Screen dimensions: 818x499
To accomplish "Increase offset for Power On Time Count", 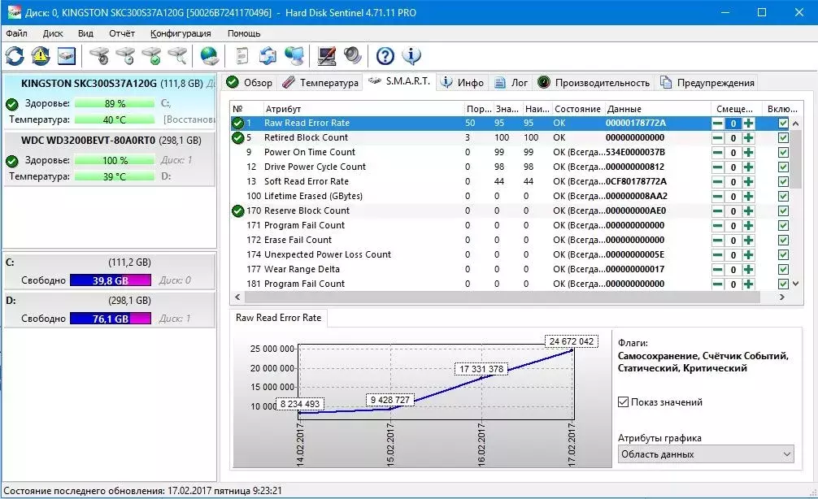I will point(749,152).
